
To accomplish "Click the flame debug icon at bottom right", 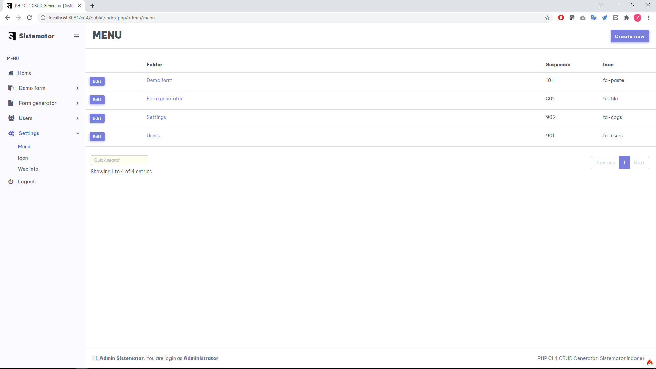I will [650, 363].
